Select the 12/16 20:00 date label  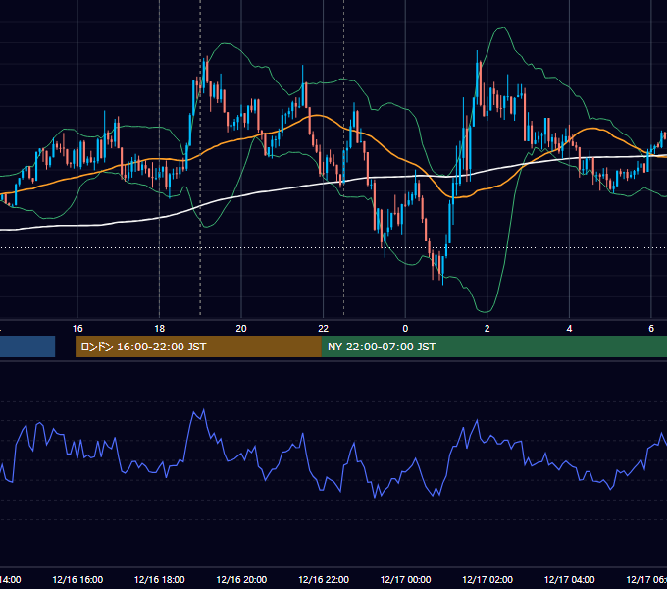click(241, 580)
